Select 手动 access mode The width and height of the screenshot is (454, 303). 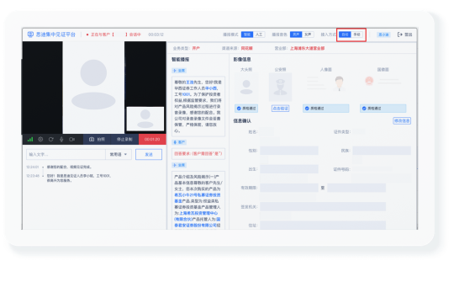[x=356, y=35]
